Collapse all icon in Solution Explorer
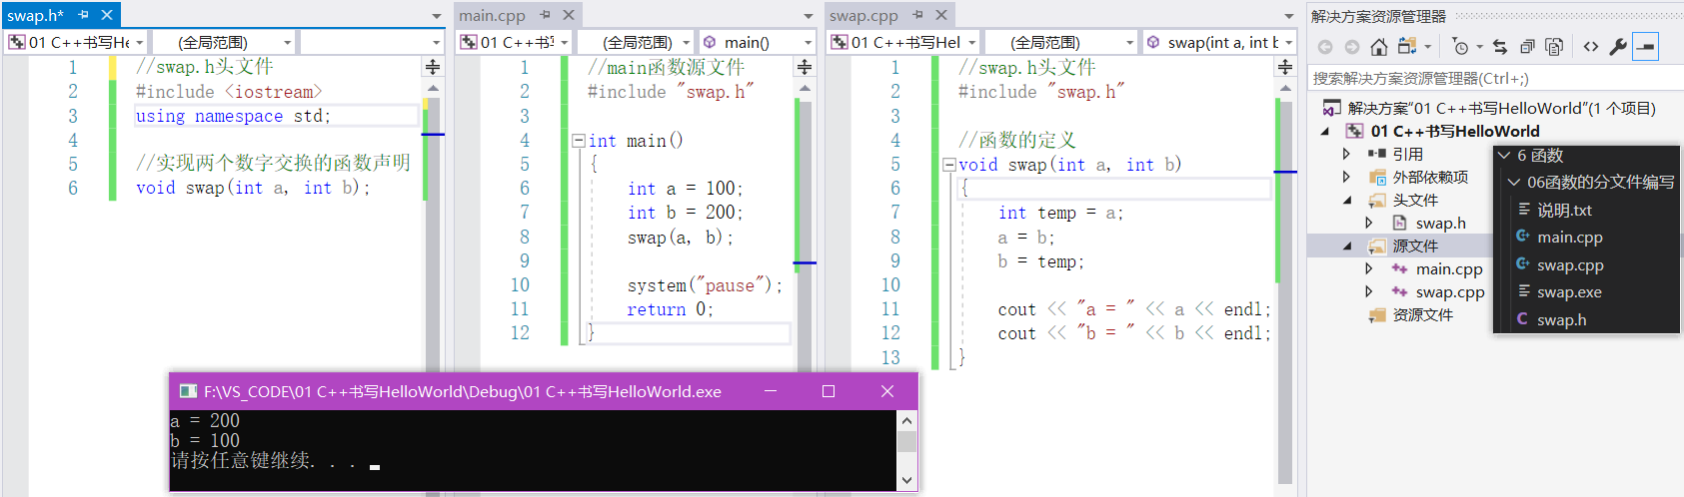The image size is (1684, 497). tap(1527, 47)
